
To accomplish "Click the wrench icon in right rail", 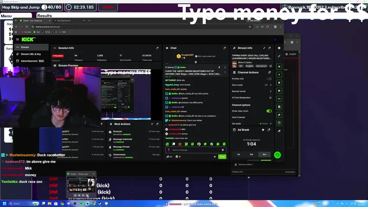I will pos(279,115).
